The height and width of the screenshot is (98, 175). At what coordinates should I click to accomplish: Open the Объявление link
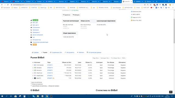(x=36, y=27)
